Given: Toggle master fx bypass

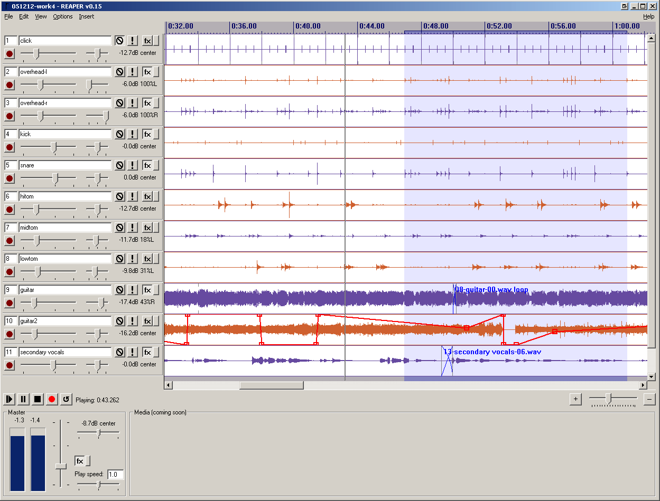Looking at the screenshot, I should click(x=88, y=461).
